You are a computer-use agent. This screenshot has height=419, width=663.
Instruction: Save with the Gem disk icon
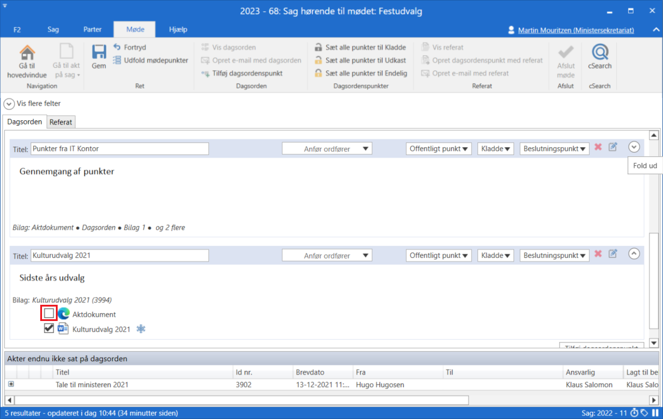pyautogui.click(x=98, y=53)
